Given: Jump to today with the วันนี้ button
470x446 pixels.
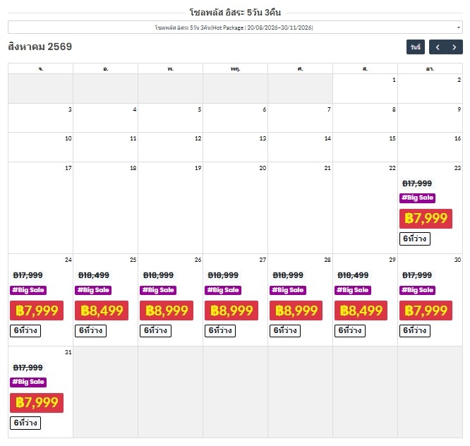Looking at the screenshot, I should [x=416, y=47].
